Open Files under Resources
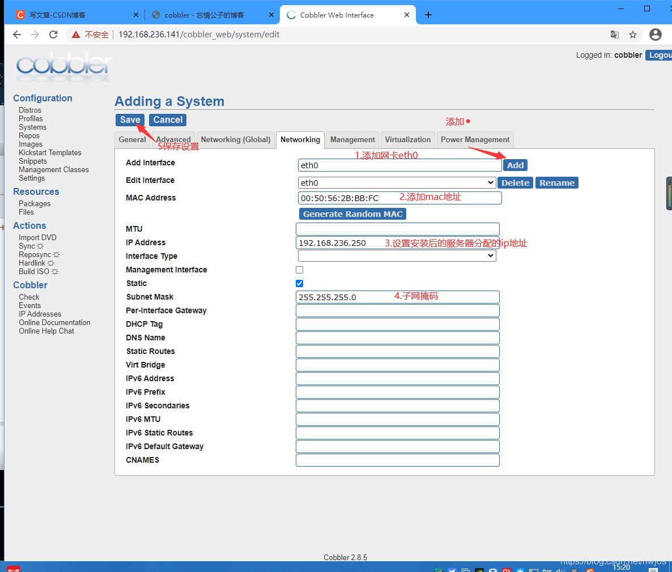 pyautogui.click(x=26, y=212)
